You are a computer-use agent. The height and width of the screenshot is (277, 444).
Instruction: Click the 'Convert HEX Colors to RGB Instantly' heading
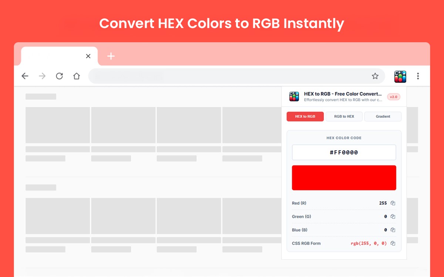pyautogui.click(x=222, y=23)
